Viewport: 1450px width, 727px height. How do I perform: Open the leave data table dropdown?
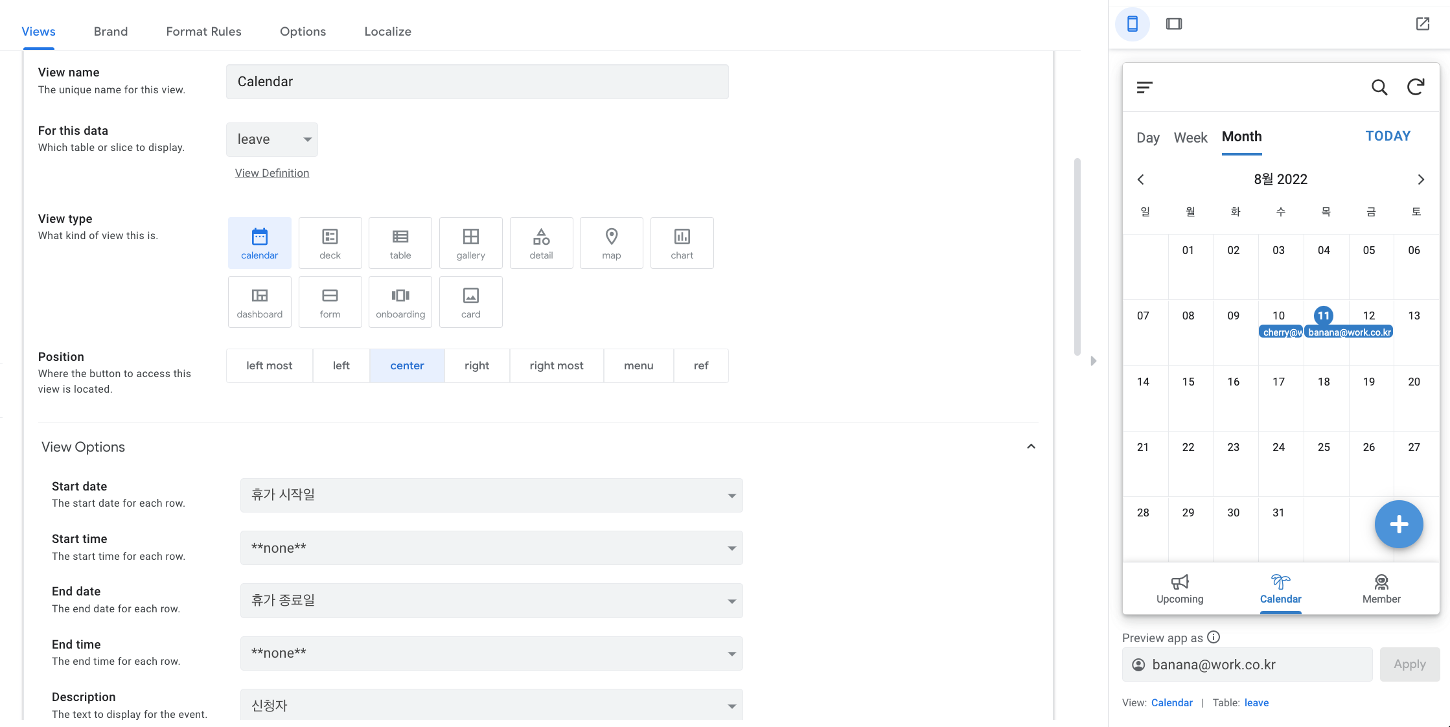point(272,139)
